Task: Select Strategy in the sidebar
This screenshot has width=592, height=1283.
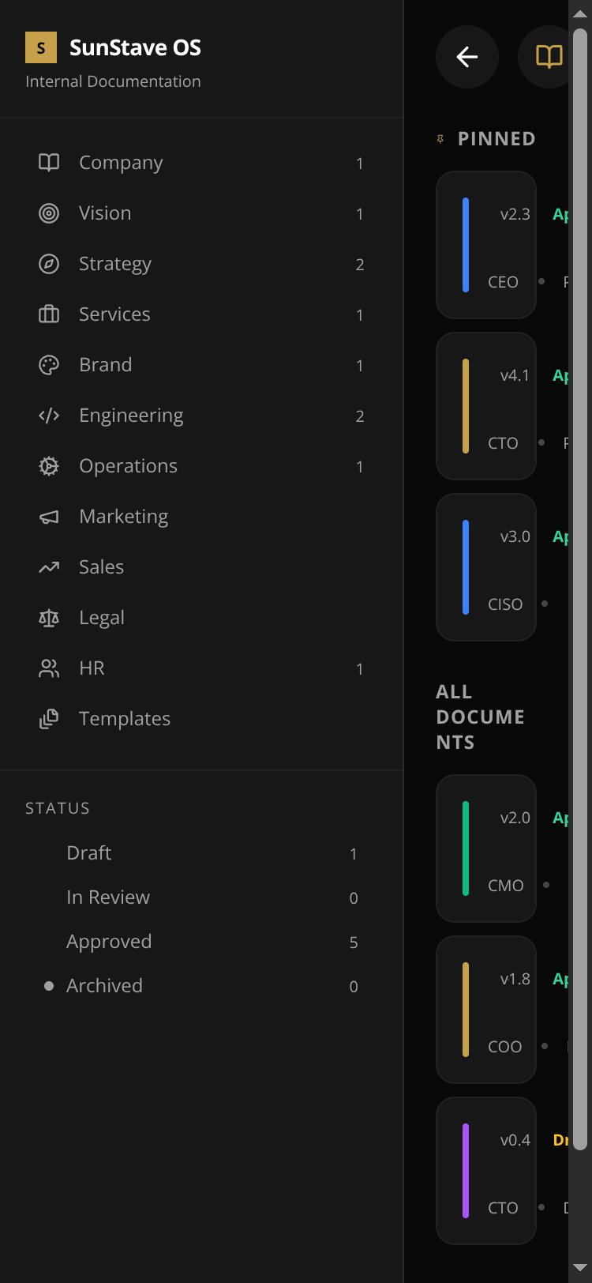Action: tap(201, 264)
